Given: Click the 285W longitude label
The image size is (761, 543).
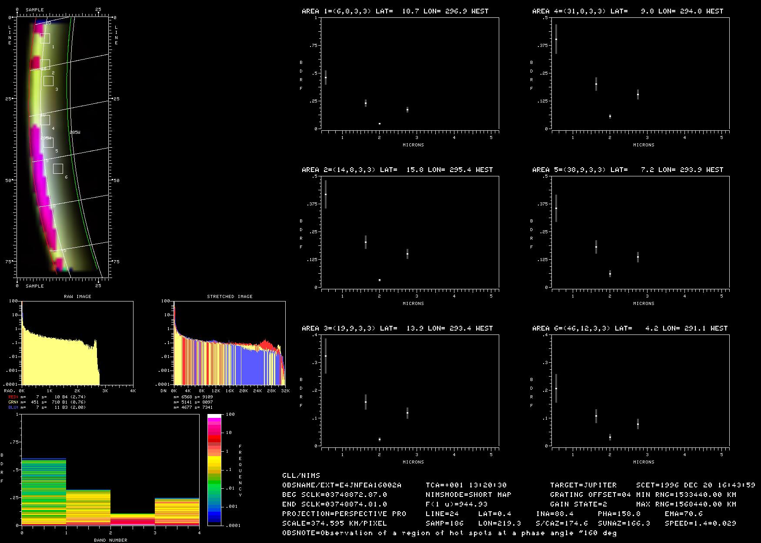Looking at the screenshot, I should 75,132.
